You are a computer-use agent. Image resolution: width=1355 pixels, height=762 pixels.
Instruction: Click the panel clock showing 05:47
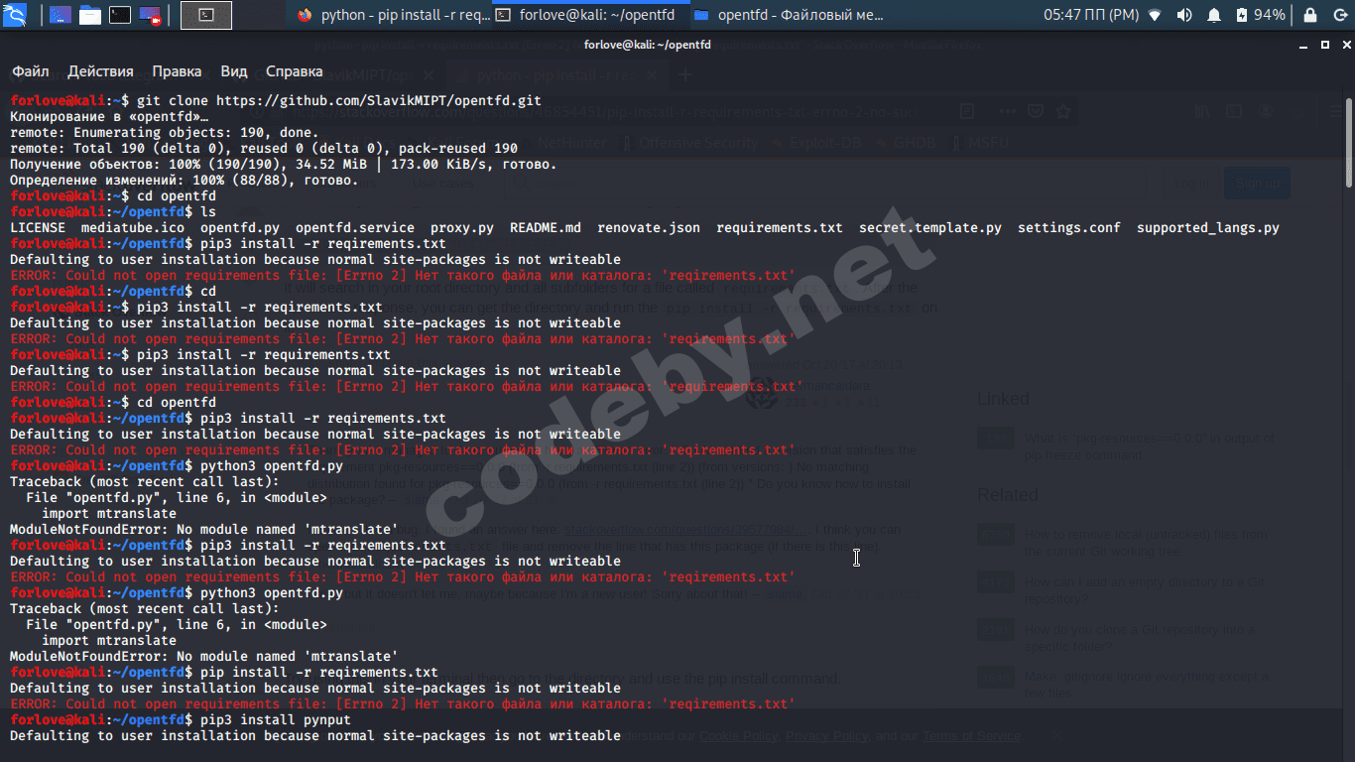[x=1091, y=15]
